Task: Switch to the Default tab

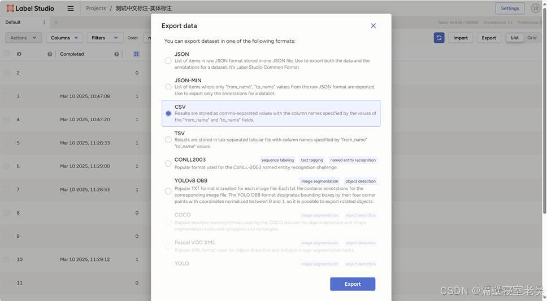Action: tap(13, 23)
